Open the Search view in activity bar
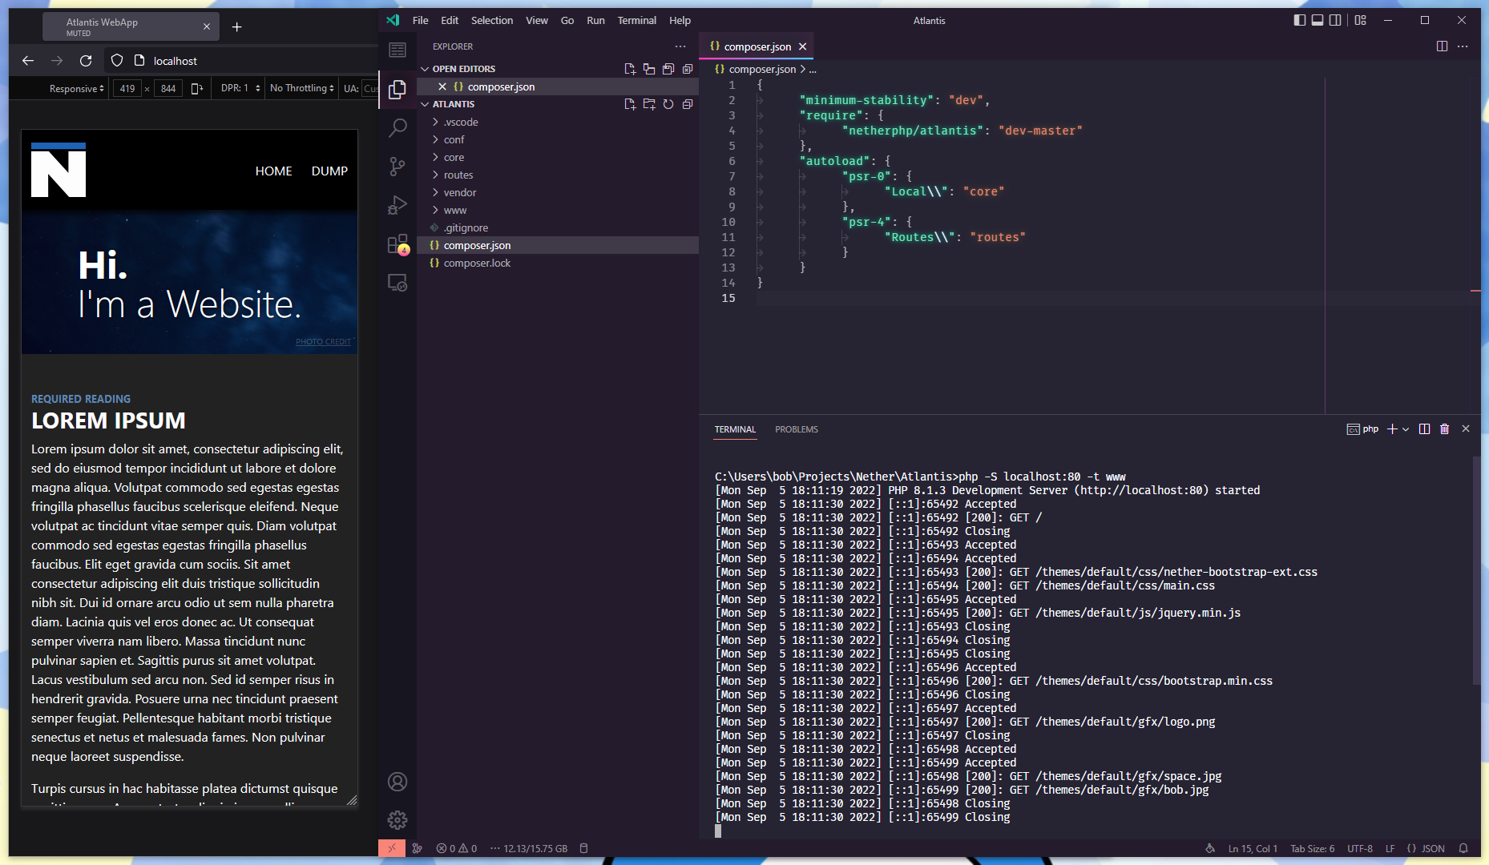This screenshot has width=1489, height=865. (397, 128)
